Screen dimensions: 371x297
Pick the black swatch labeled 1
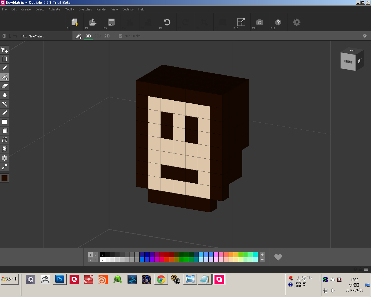point(102,255)
